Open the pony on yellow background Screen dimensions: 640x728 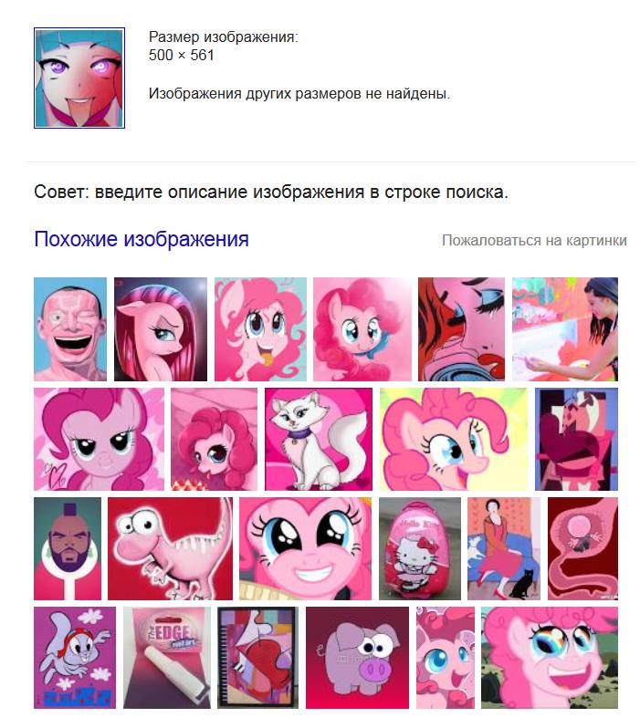(x=454, y=439)
